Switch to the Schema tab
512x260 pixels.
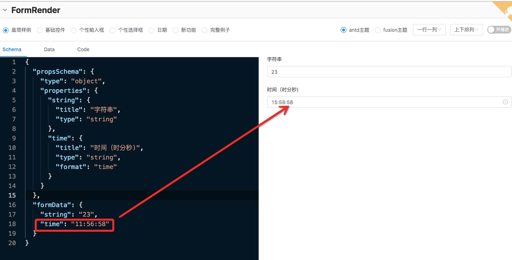coord(12,49)
